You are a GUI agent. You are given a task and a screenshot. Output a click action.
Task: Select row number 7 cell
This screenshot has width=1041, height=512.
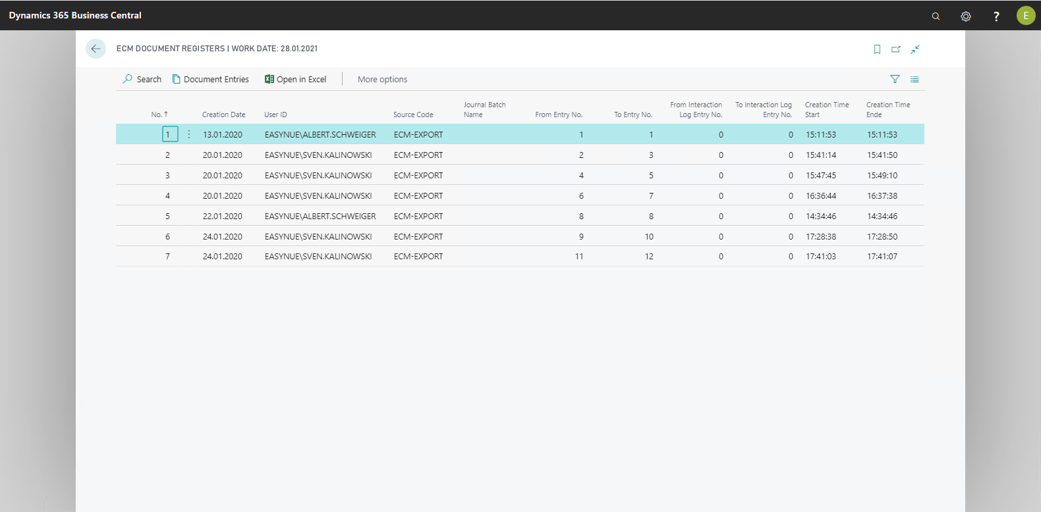(x=167, y=257)
